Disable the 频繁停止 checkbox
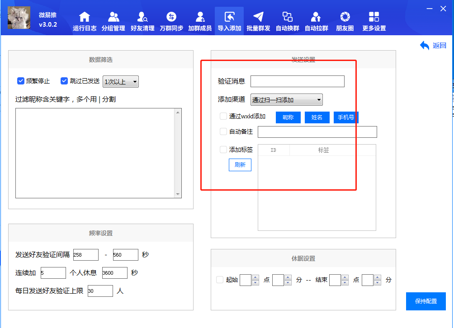 coord(21,81)
